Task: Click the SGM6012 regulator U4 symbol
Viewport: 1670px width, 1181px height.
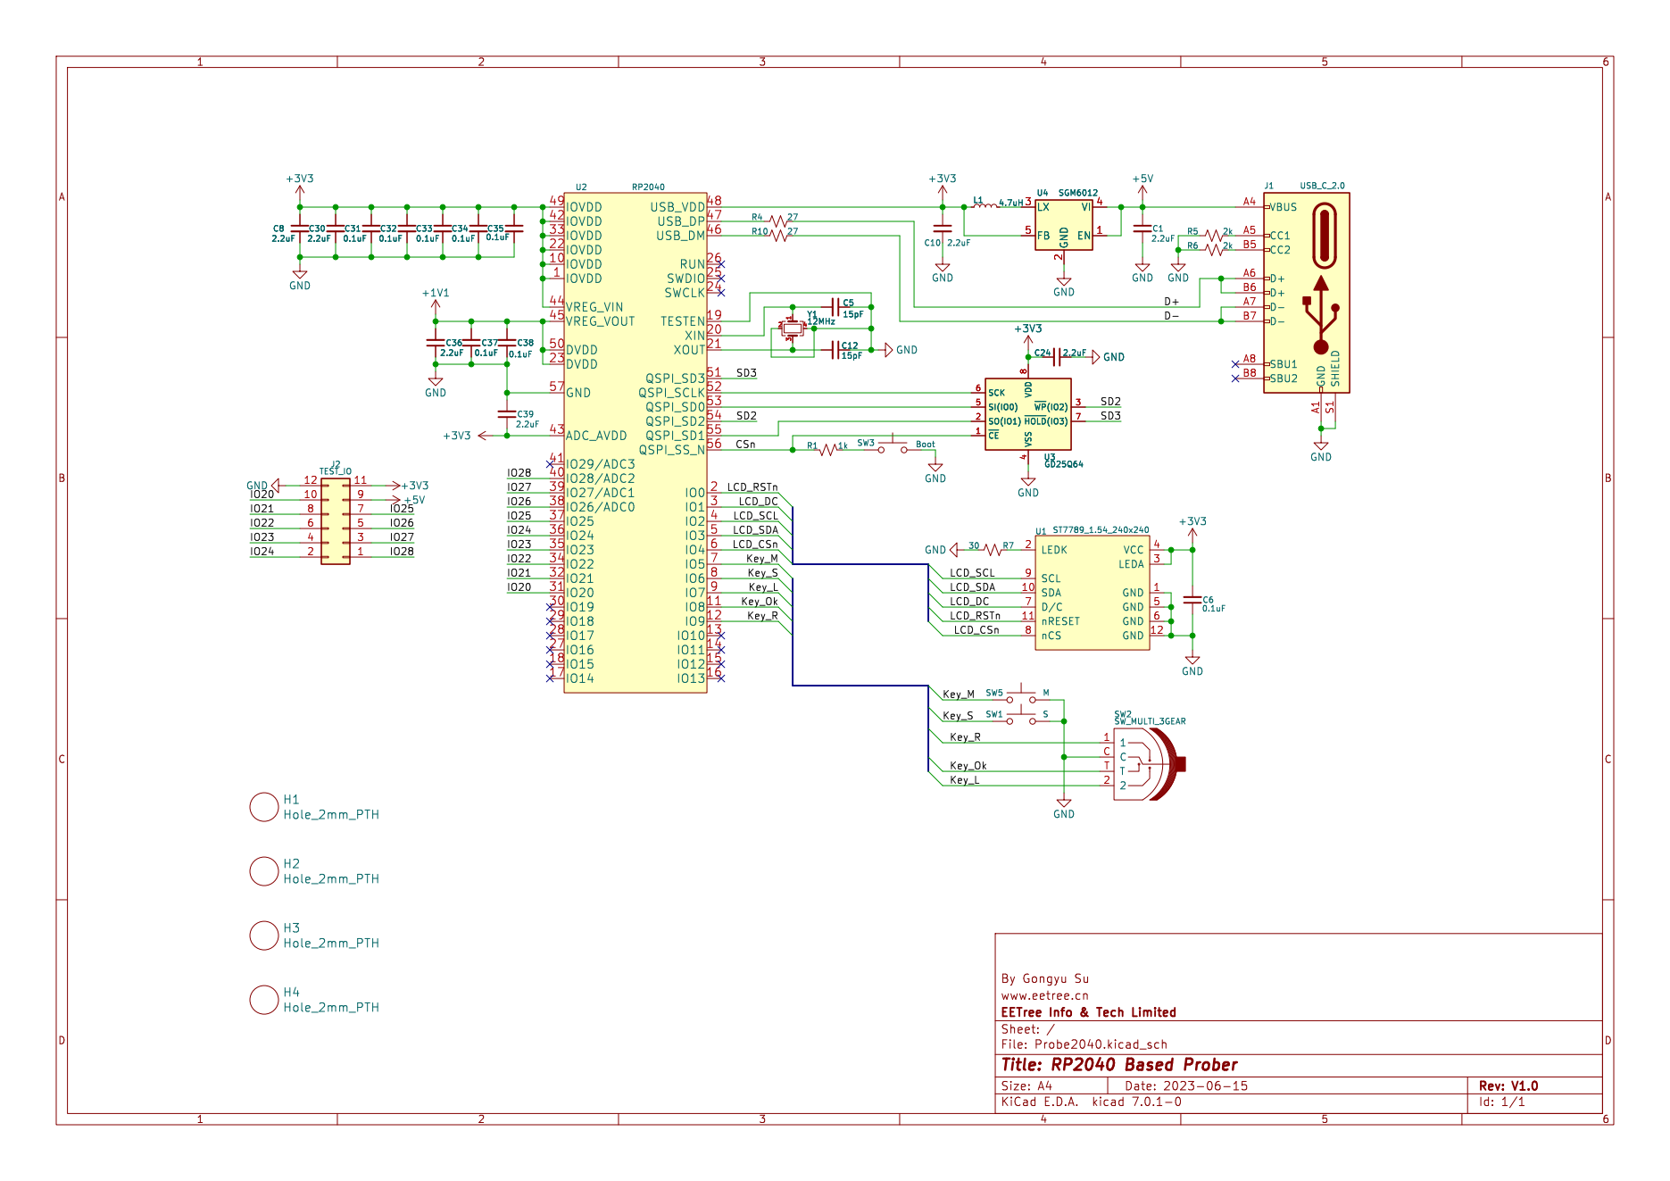Action: pos(1063,224)
